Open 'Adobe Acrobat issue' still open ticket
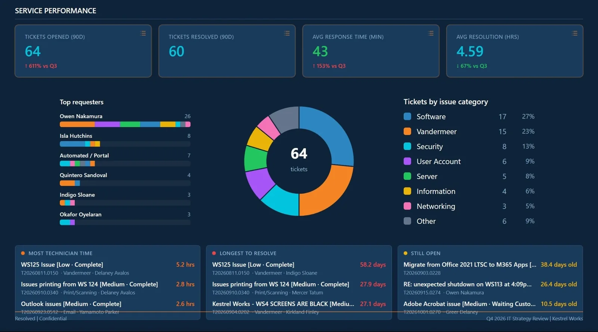The width and height of the screenshot is (598, 332). point(469,304)
